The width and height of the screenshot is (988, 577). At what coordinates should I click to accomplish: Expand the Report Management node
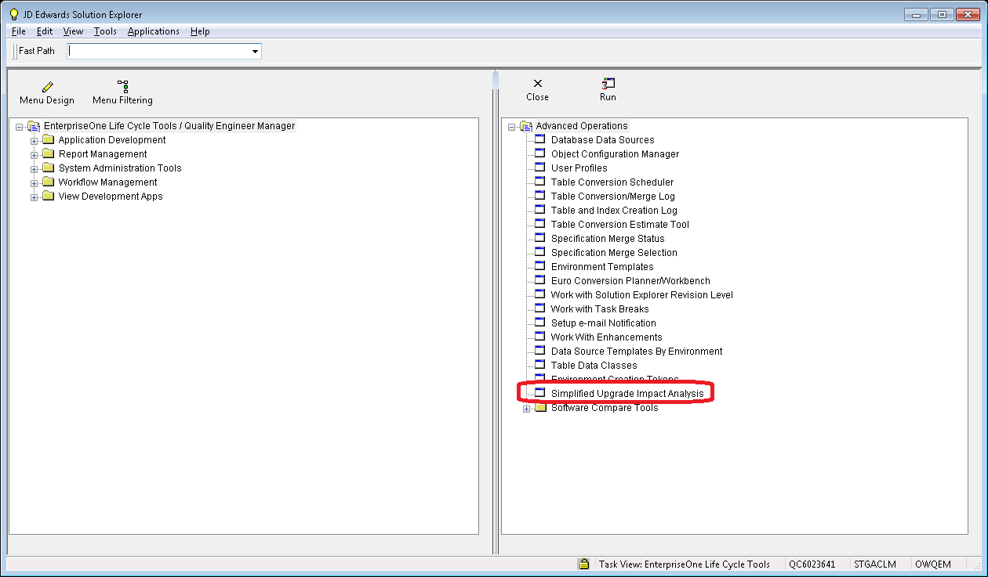point(35,155)
